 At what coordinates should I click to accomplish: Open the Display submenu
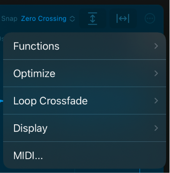[85, 128]
